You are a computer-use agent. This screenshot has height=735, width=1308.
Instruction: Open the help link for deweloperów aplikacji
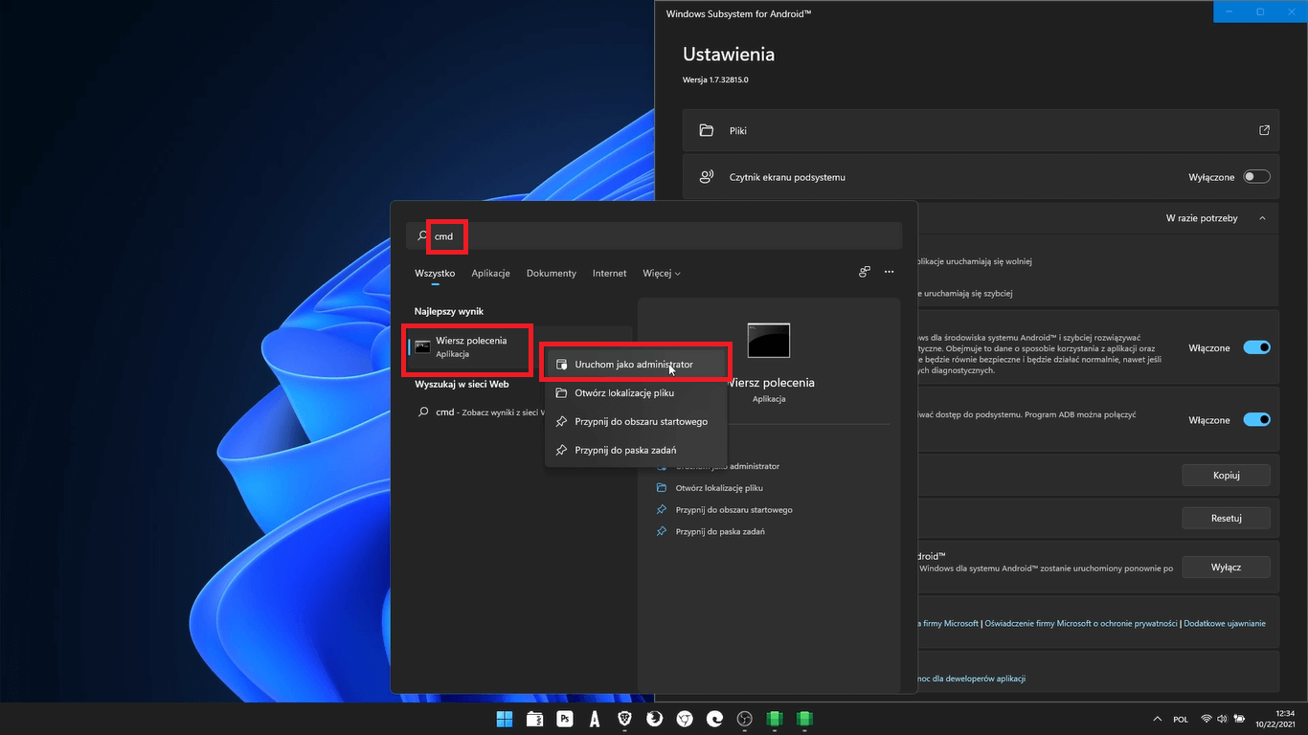point(971,679)
